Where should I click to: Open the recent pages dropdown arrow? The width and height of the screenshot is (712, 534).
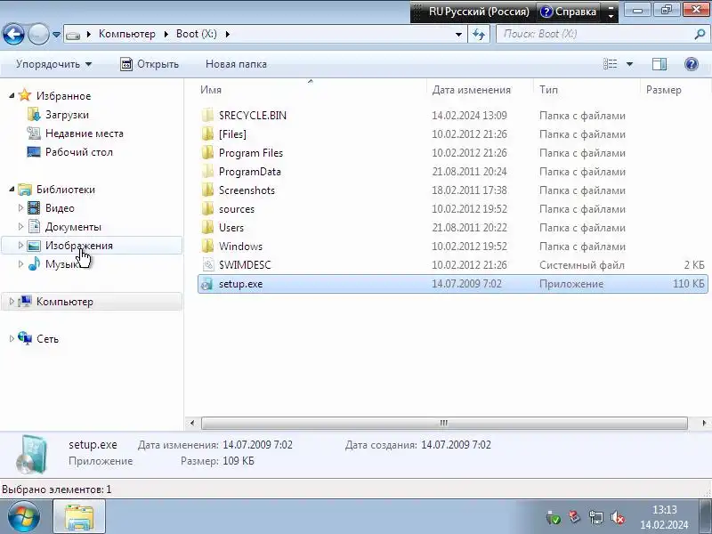56,35
